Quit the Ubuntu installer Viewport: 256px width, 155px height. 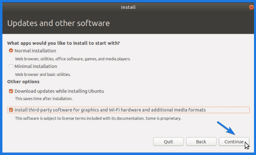pyautogui.click(x=168, y=141)
